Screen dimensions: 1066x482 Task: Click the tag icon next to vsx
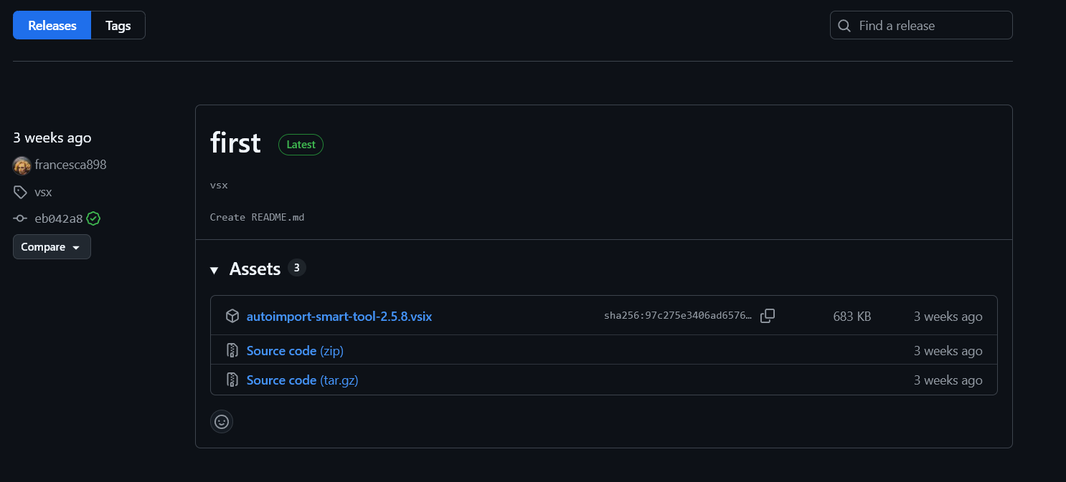[20, 192]
